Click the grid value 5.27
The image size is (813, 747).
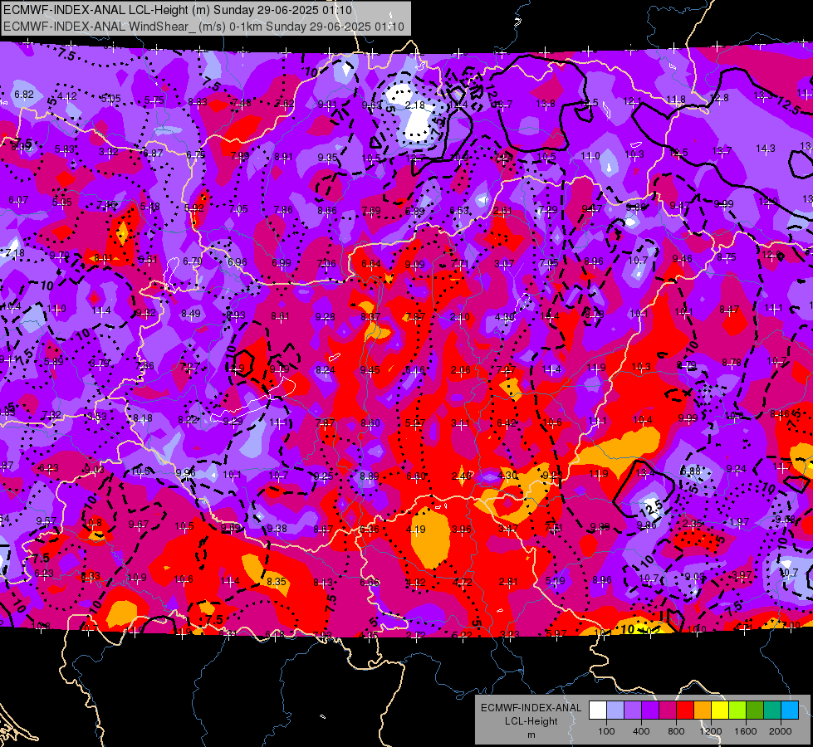[x=415, y=423]
